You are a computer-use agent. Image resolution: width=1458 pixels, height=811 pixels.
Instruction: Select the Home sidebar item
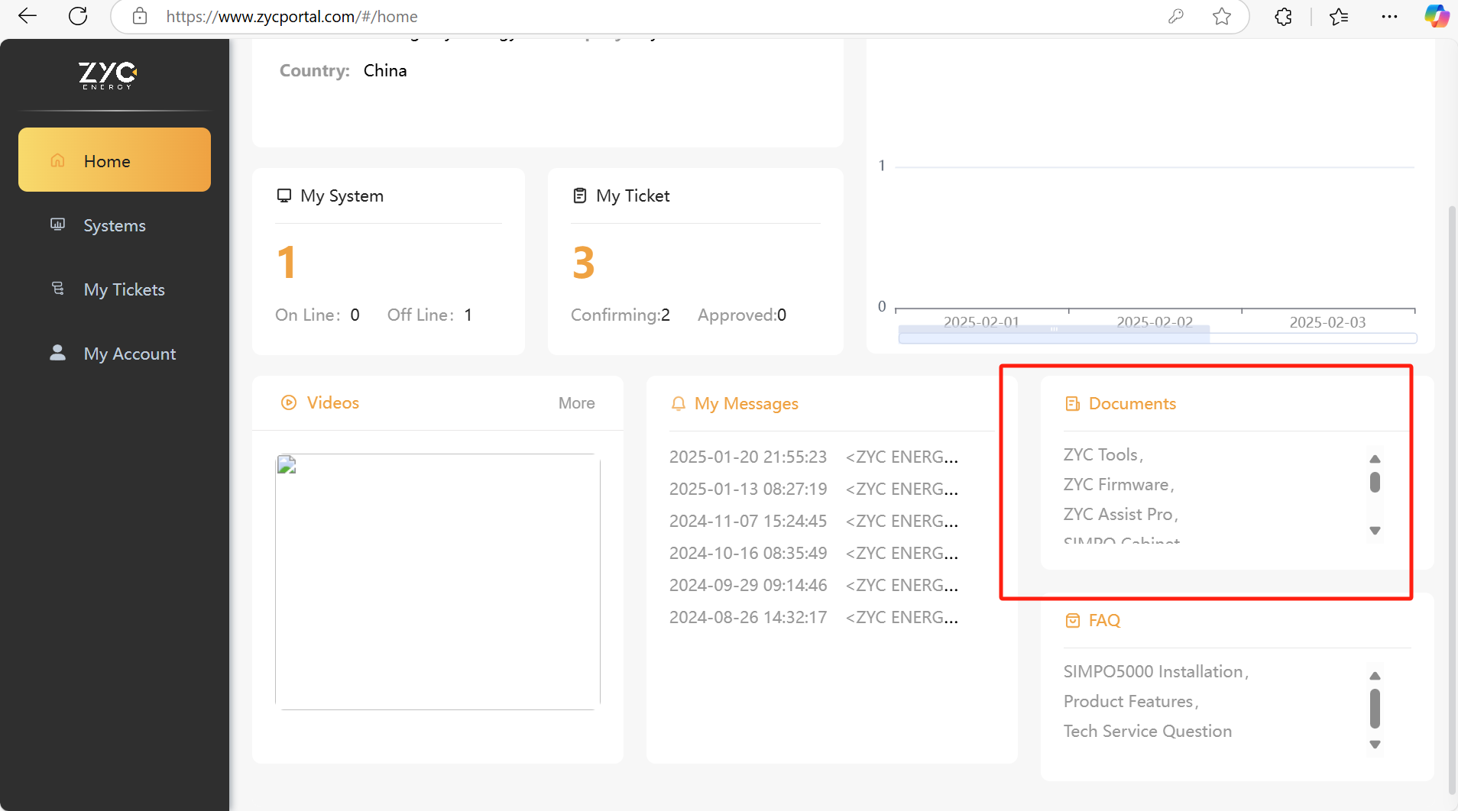coord(115,160)
